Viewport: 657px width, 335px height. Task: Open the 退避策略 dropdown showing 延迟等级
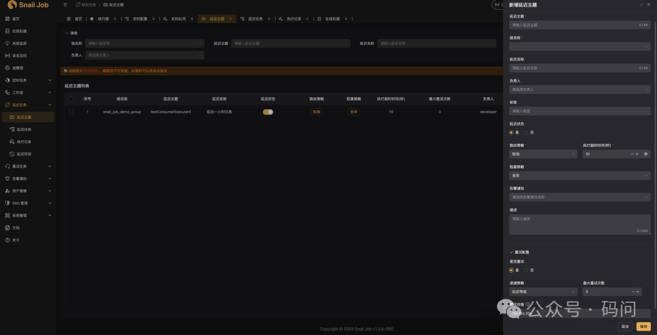point(543,291)
